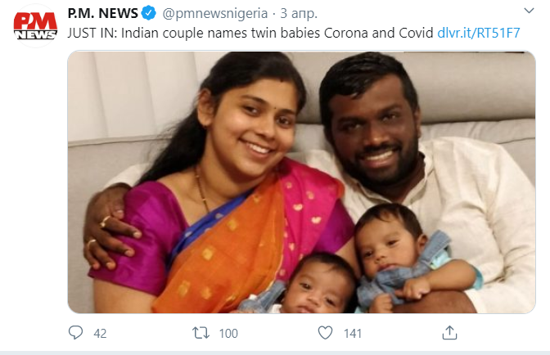Click the reply count 42
Viewport: 550px width, 355px height.
click(x=100, y=333)
